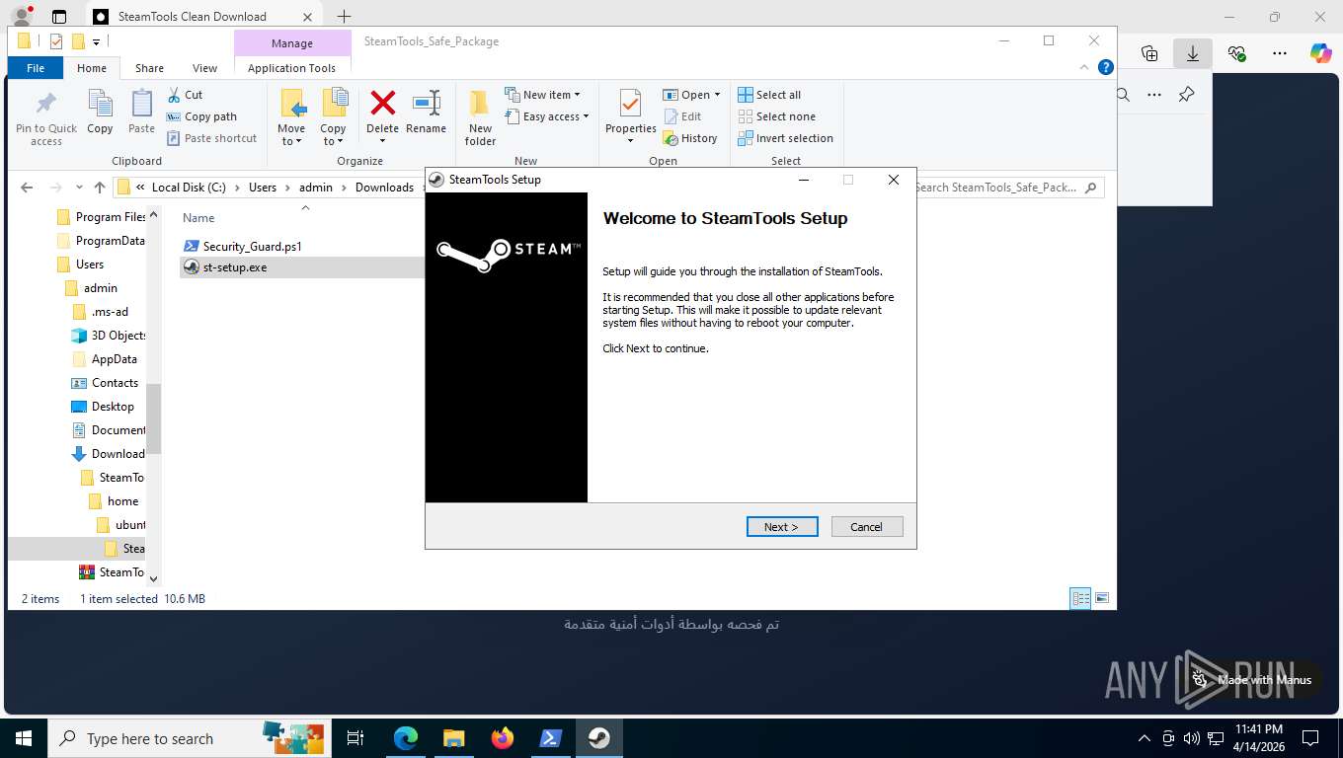
Task: Cancel the SteamTools Setup wizard
Action: coord(867,526)
